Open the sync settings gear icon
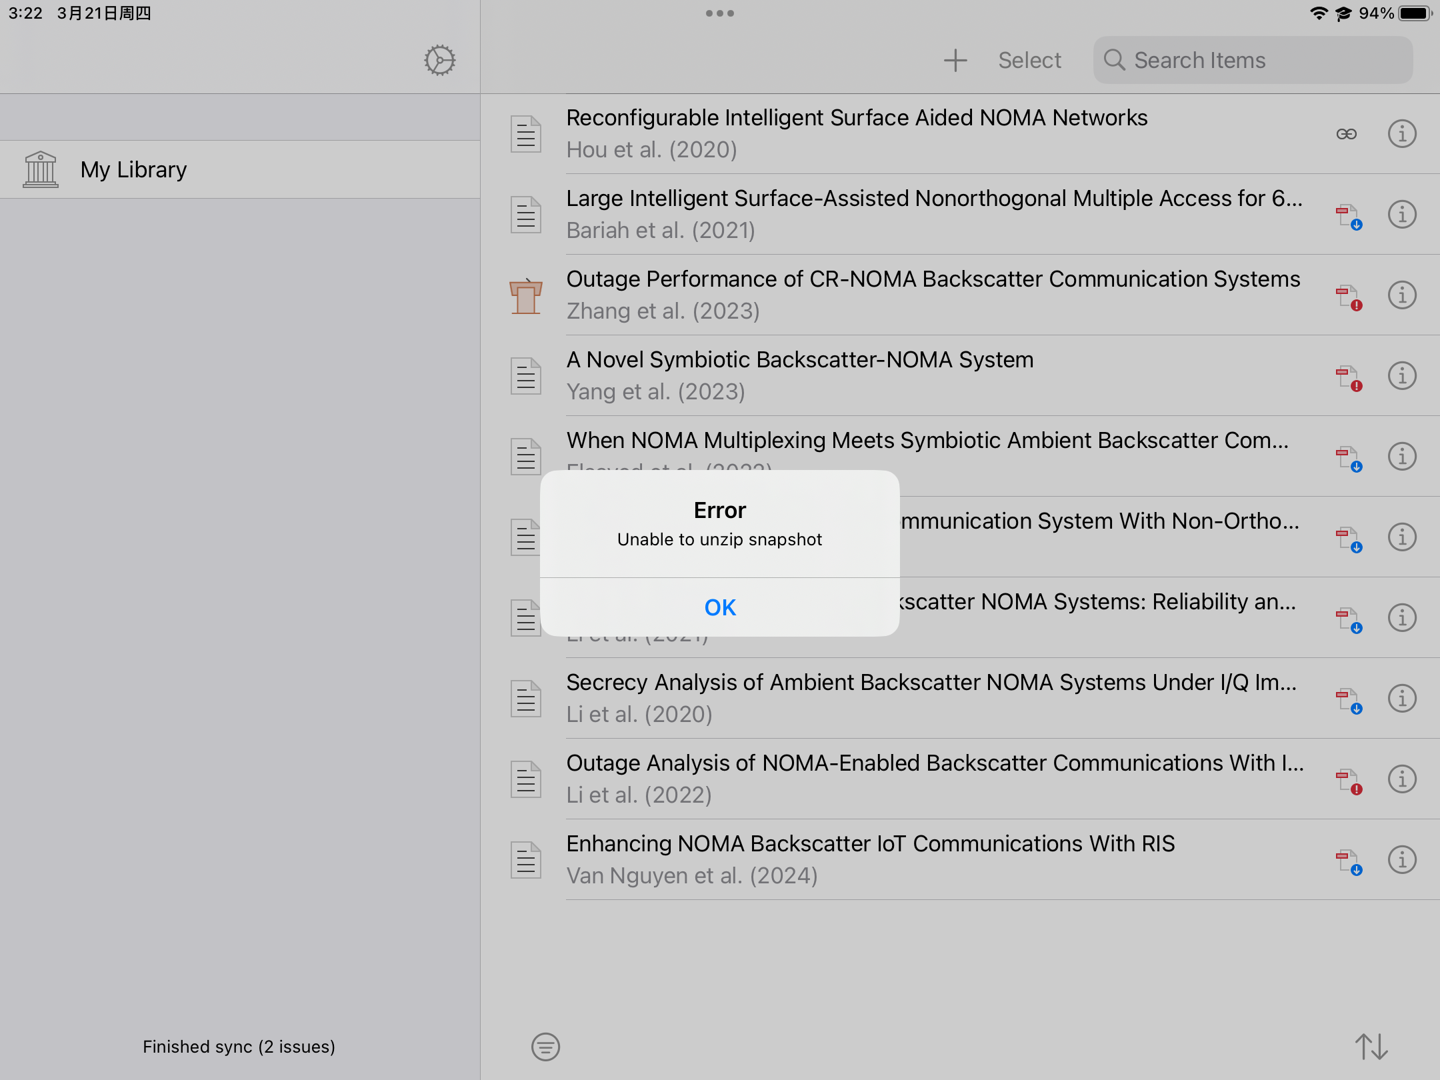The height and width of the screenshot is (1080, 1440). point(440,61)
